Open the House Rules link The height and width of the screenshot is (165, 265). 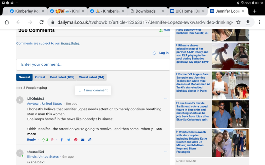(x=70, y=44)
